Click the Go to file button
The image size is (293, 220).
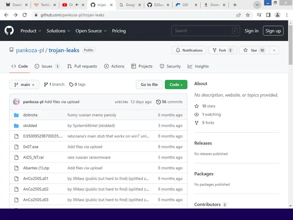(149, 85)
